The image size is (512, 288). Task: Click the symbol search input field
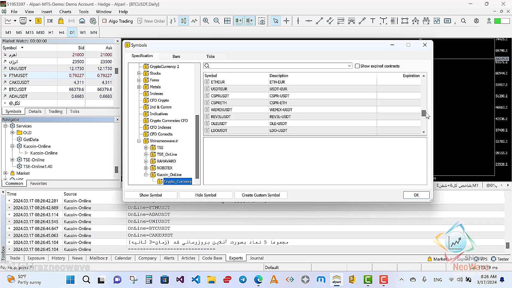277,66
